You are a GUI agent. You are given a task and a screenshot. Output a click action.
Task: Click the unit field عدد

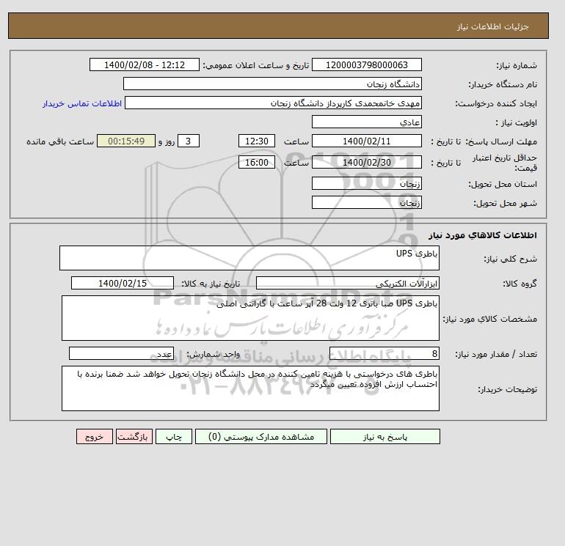121,354
